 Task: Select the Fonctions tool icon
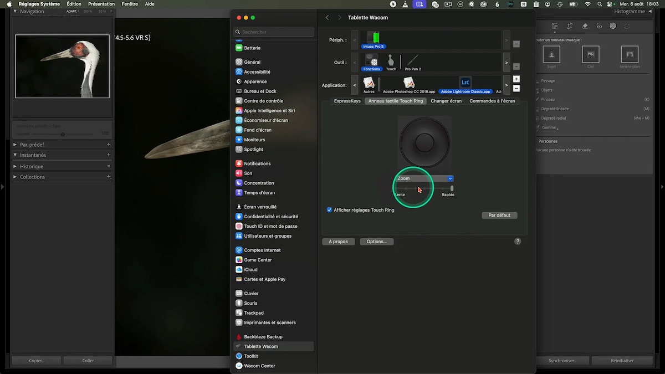[371, 62]
